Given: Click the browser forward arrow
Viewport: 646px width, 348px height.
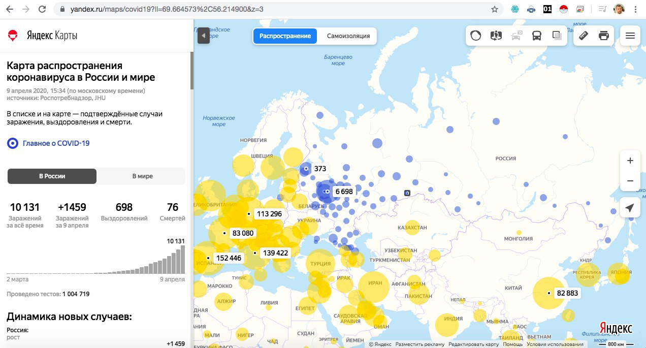Looking at the screenshot, I should (26, 9).
